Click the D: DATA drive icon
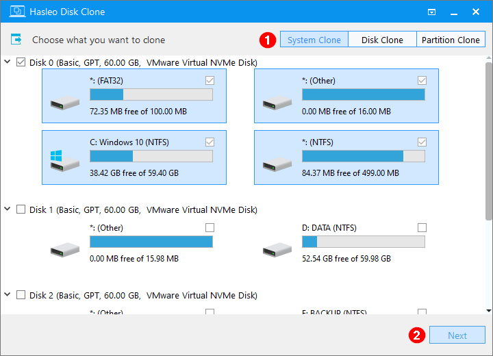The height and width of the screenshot is (356, 493). tap(277, 250)
